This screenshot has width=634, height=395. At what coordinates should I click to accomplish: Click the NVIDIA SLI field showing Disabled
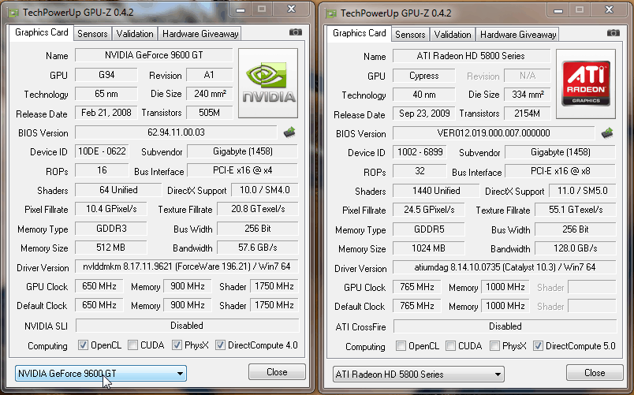tap(187, 326)
